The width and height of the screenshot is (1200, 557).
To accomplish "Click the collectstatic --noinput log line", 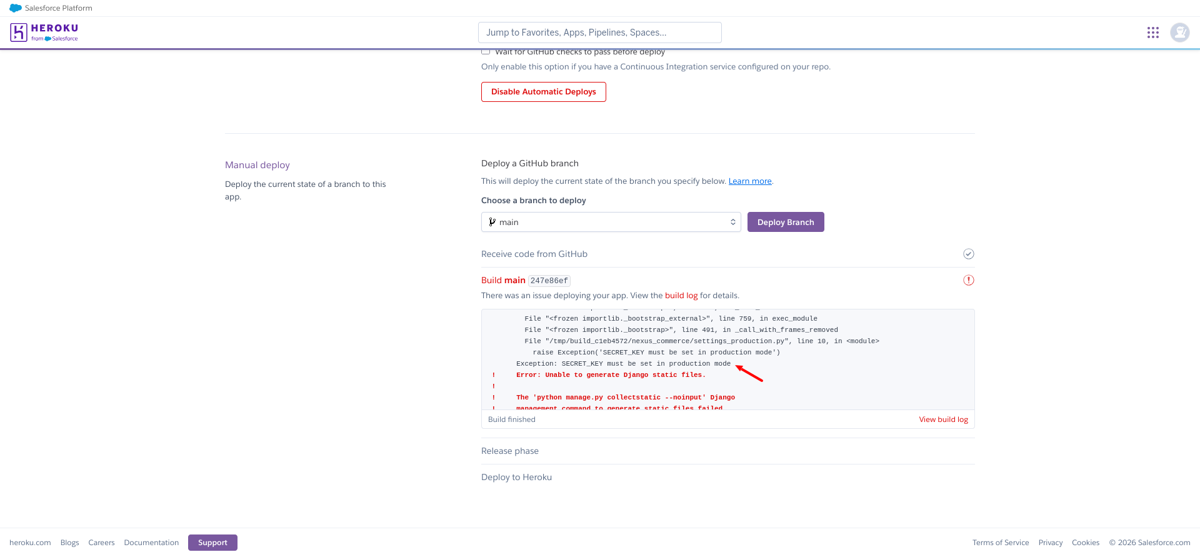I will [626, 398].
